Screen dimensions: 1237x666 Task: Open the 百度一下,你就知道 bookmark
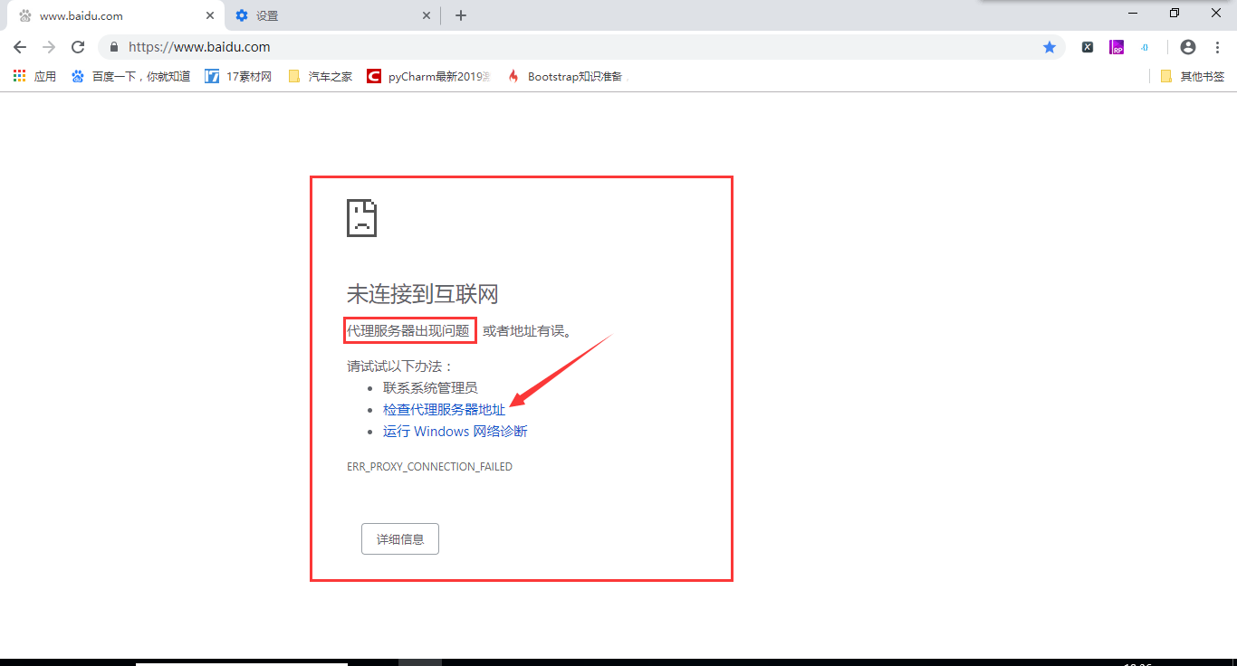pyautogui.click(x=130, y=77)
